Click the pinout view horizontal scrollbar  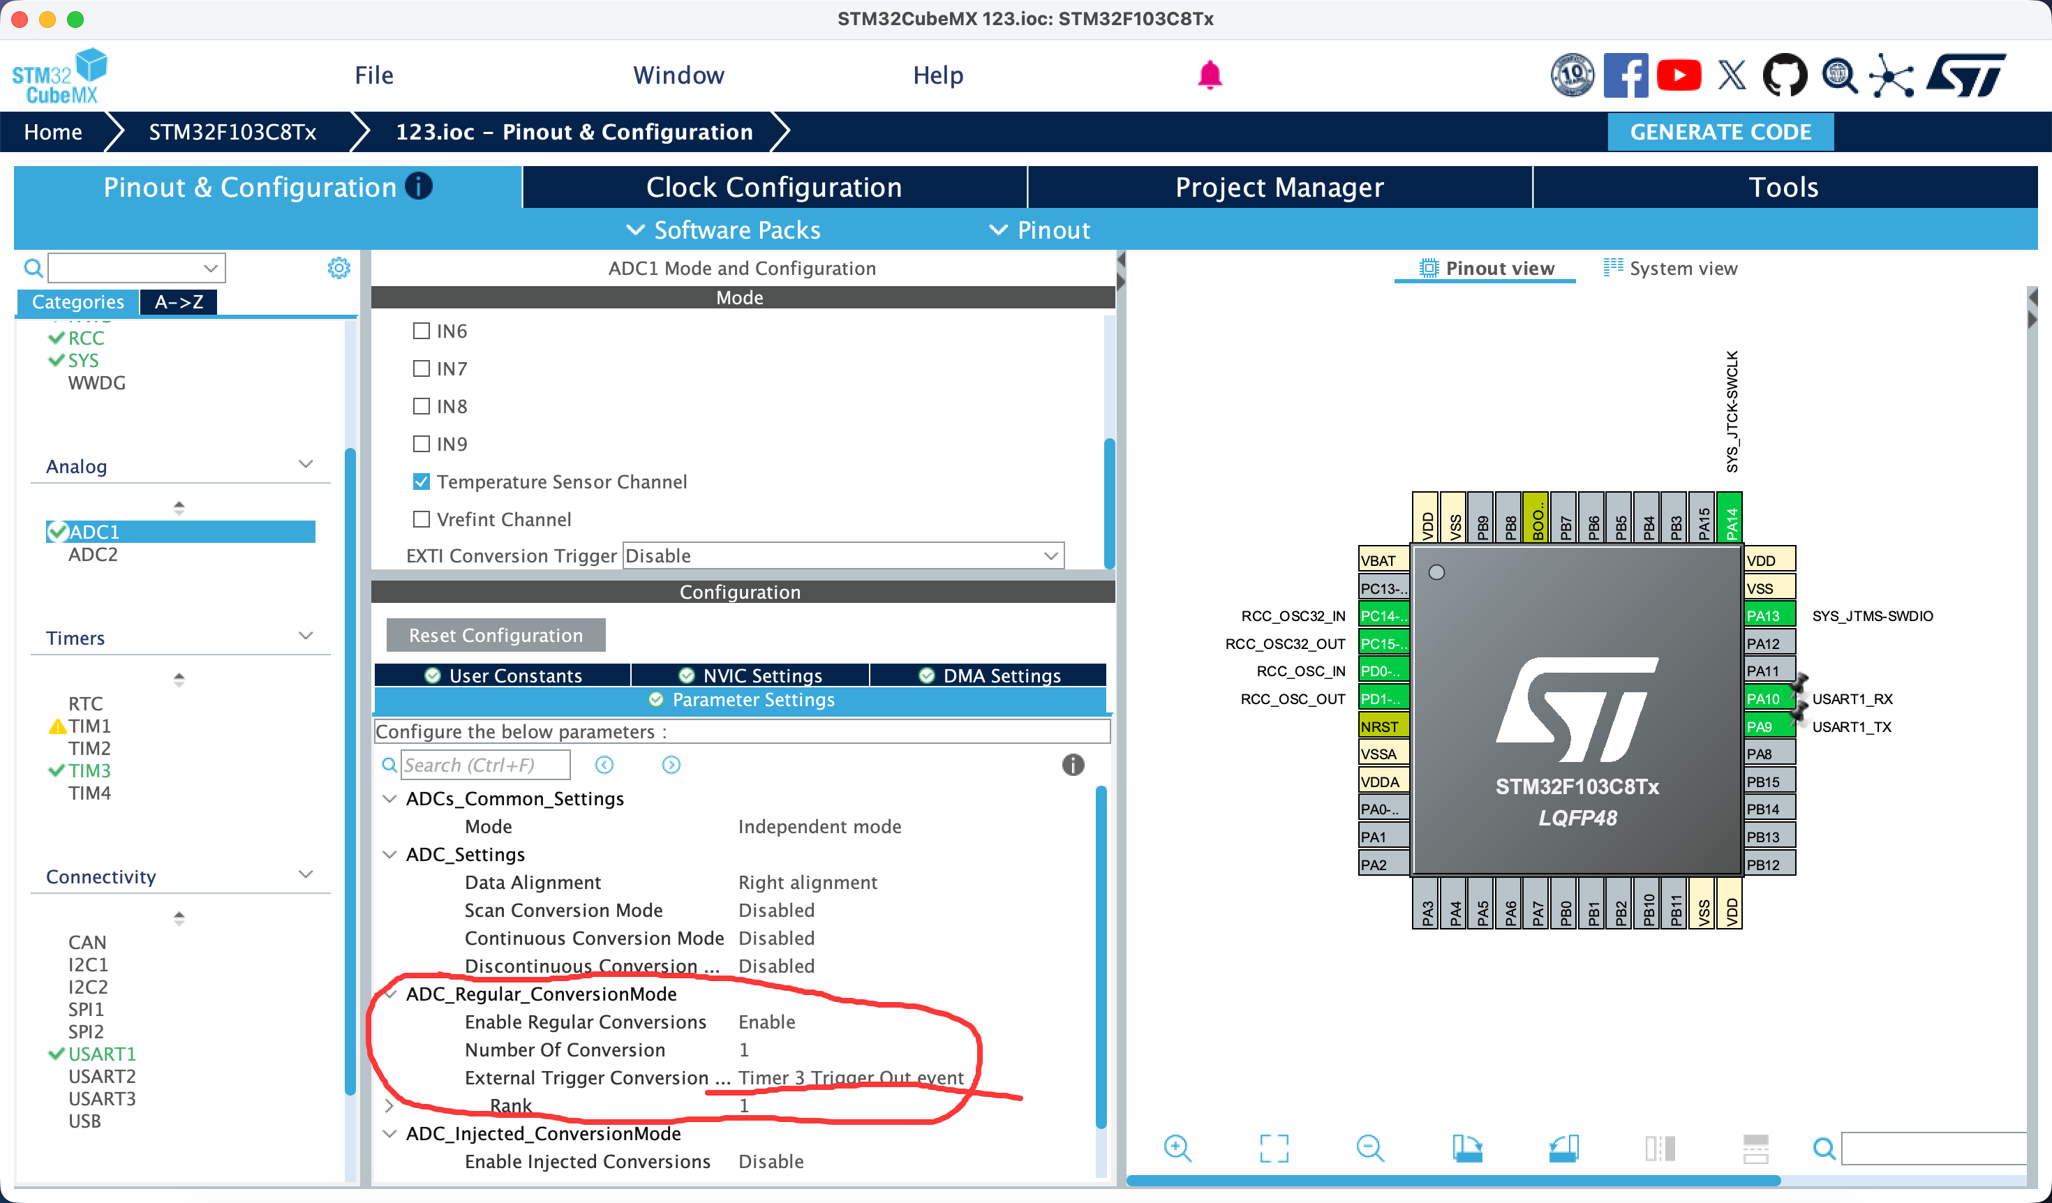[1452, 1180]
